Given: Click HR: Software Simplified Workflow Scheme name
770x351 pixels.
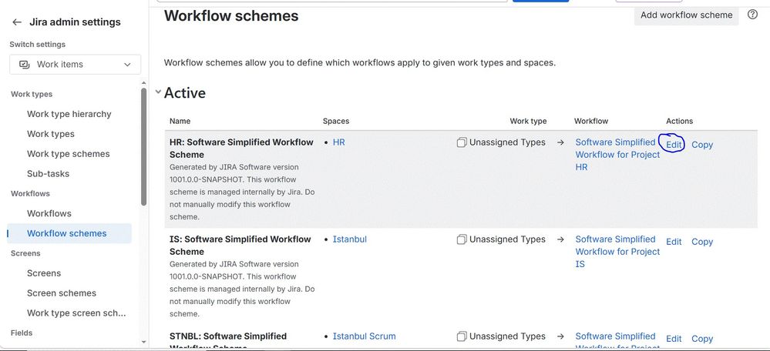Looking at the screenshot, I should point(241,148).
